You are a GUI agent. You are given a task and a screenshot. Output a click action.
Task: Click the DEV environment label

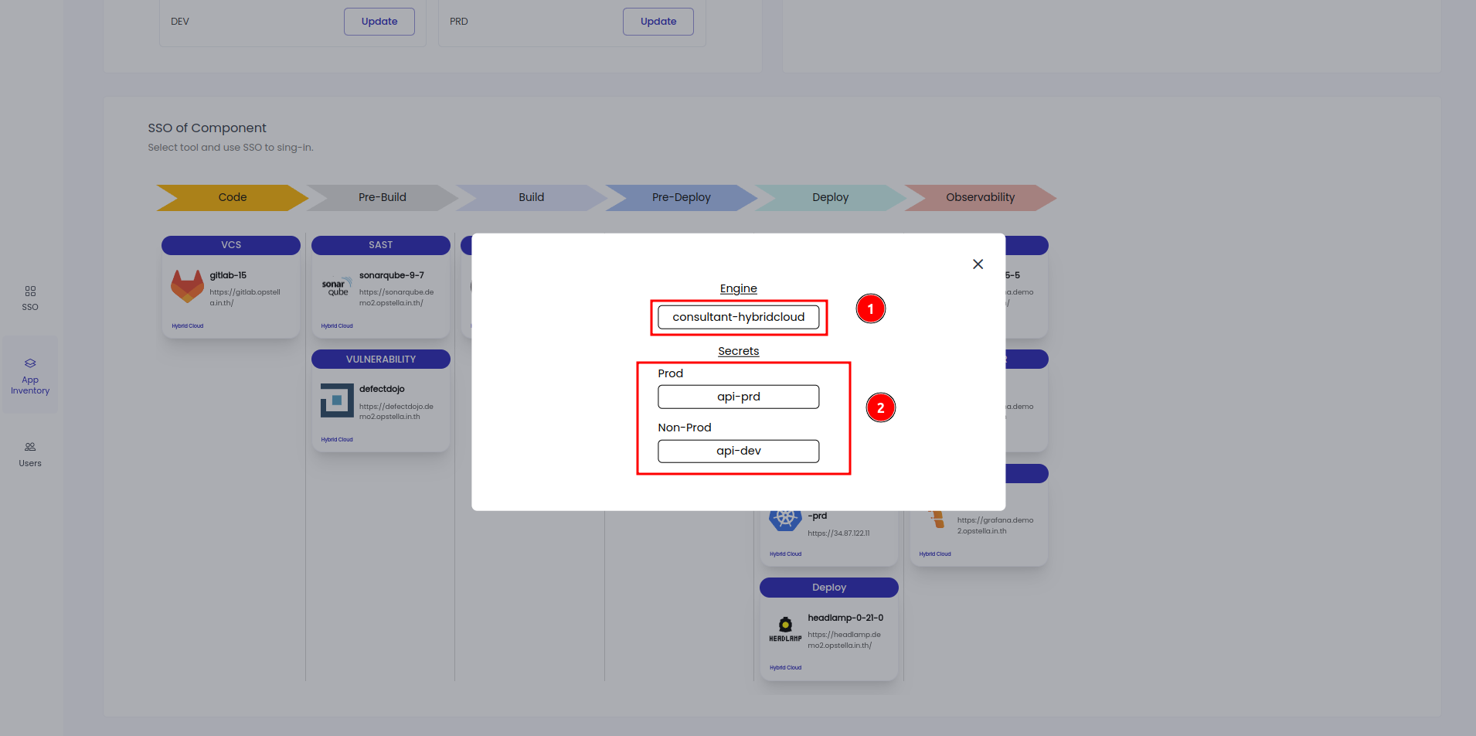(x=180, y=22)
